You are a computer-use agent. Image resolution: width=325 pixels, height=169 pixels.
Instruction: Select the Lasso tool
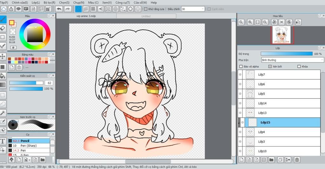(x=3, y=104)
